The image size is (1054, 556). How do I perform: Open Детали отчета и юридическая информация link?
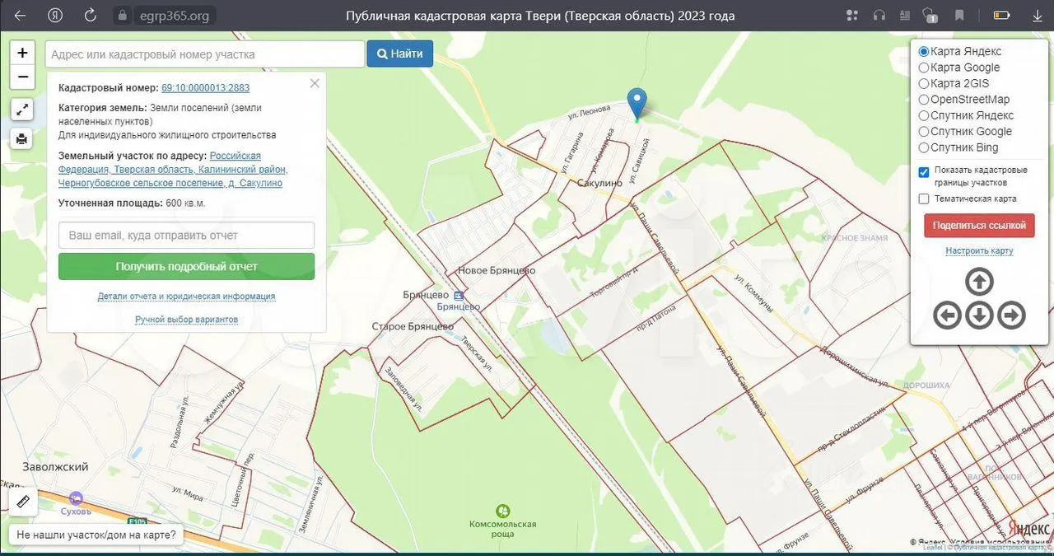coord(186,296)
